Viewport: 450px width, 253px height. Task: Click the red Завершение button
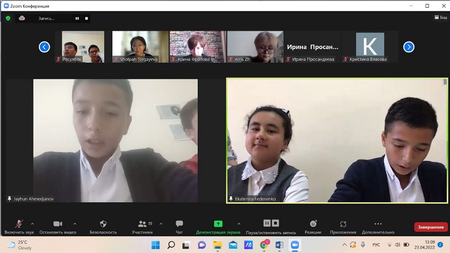[x=431, y=227]
